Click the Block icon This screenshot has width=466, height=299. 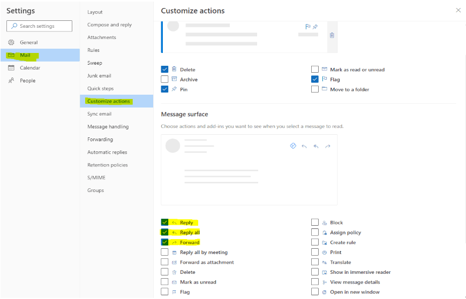tap(325, 223)
